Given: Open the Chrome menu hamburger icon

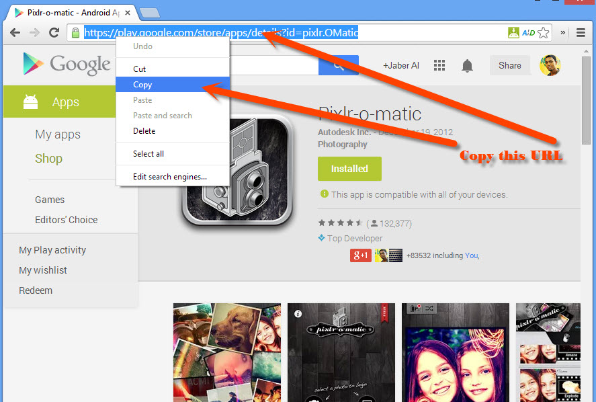Looking at the screenshot, I should tap(579, 32).
